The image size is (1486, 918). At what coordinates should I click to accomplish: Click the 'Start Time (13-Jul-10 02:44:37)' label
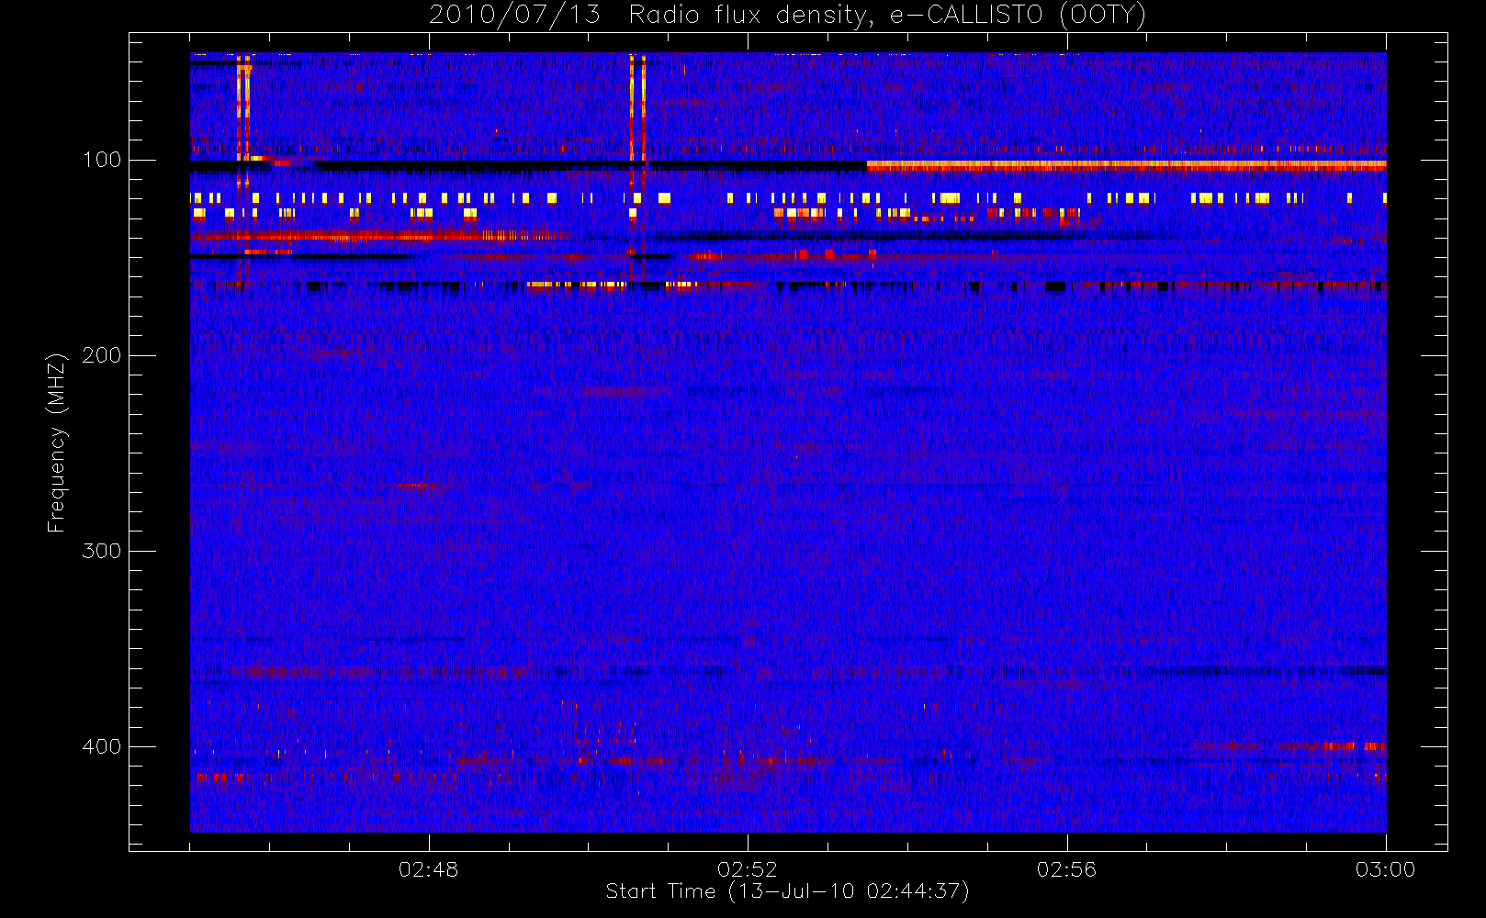(787, 891)
